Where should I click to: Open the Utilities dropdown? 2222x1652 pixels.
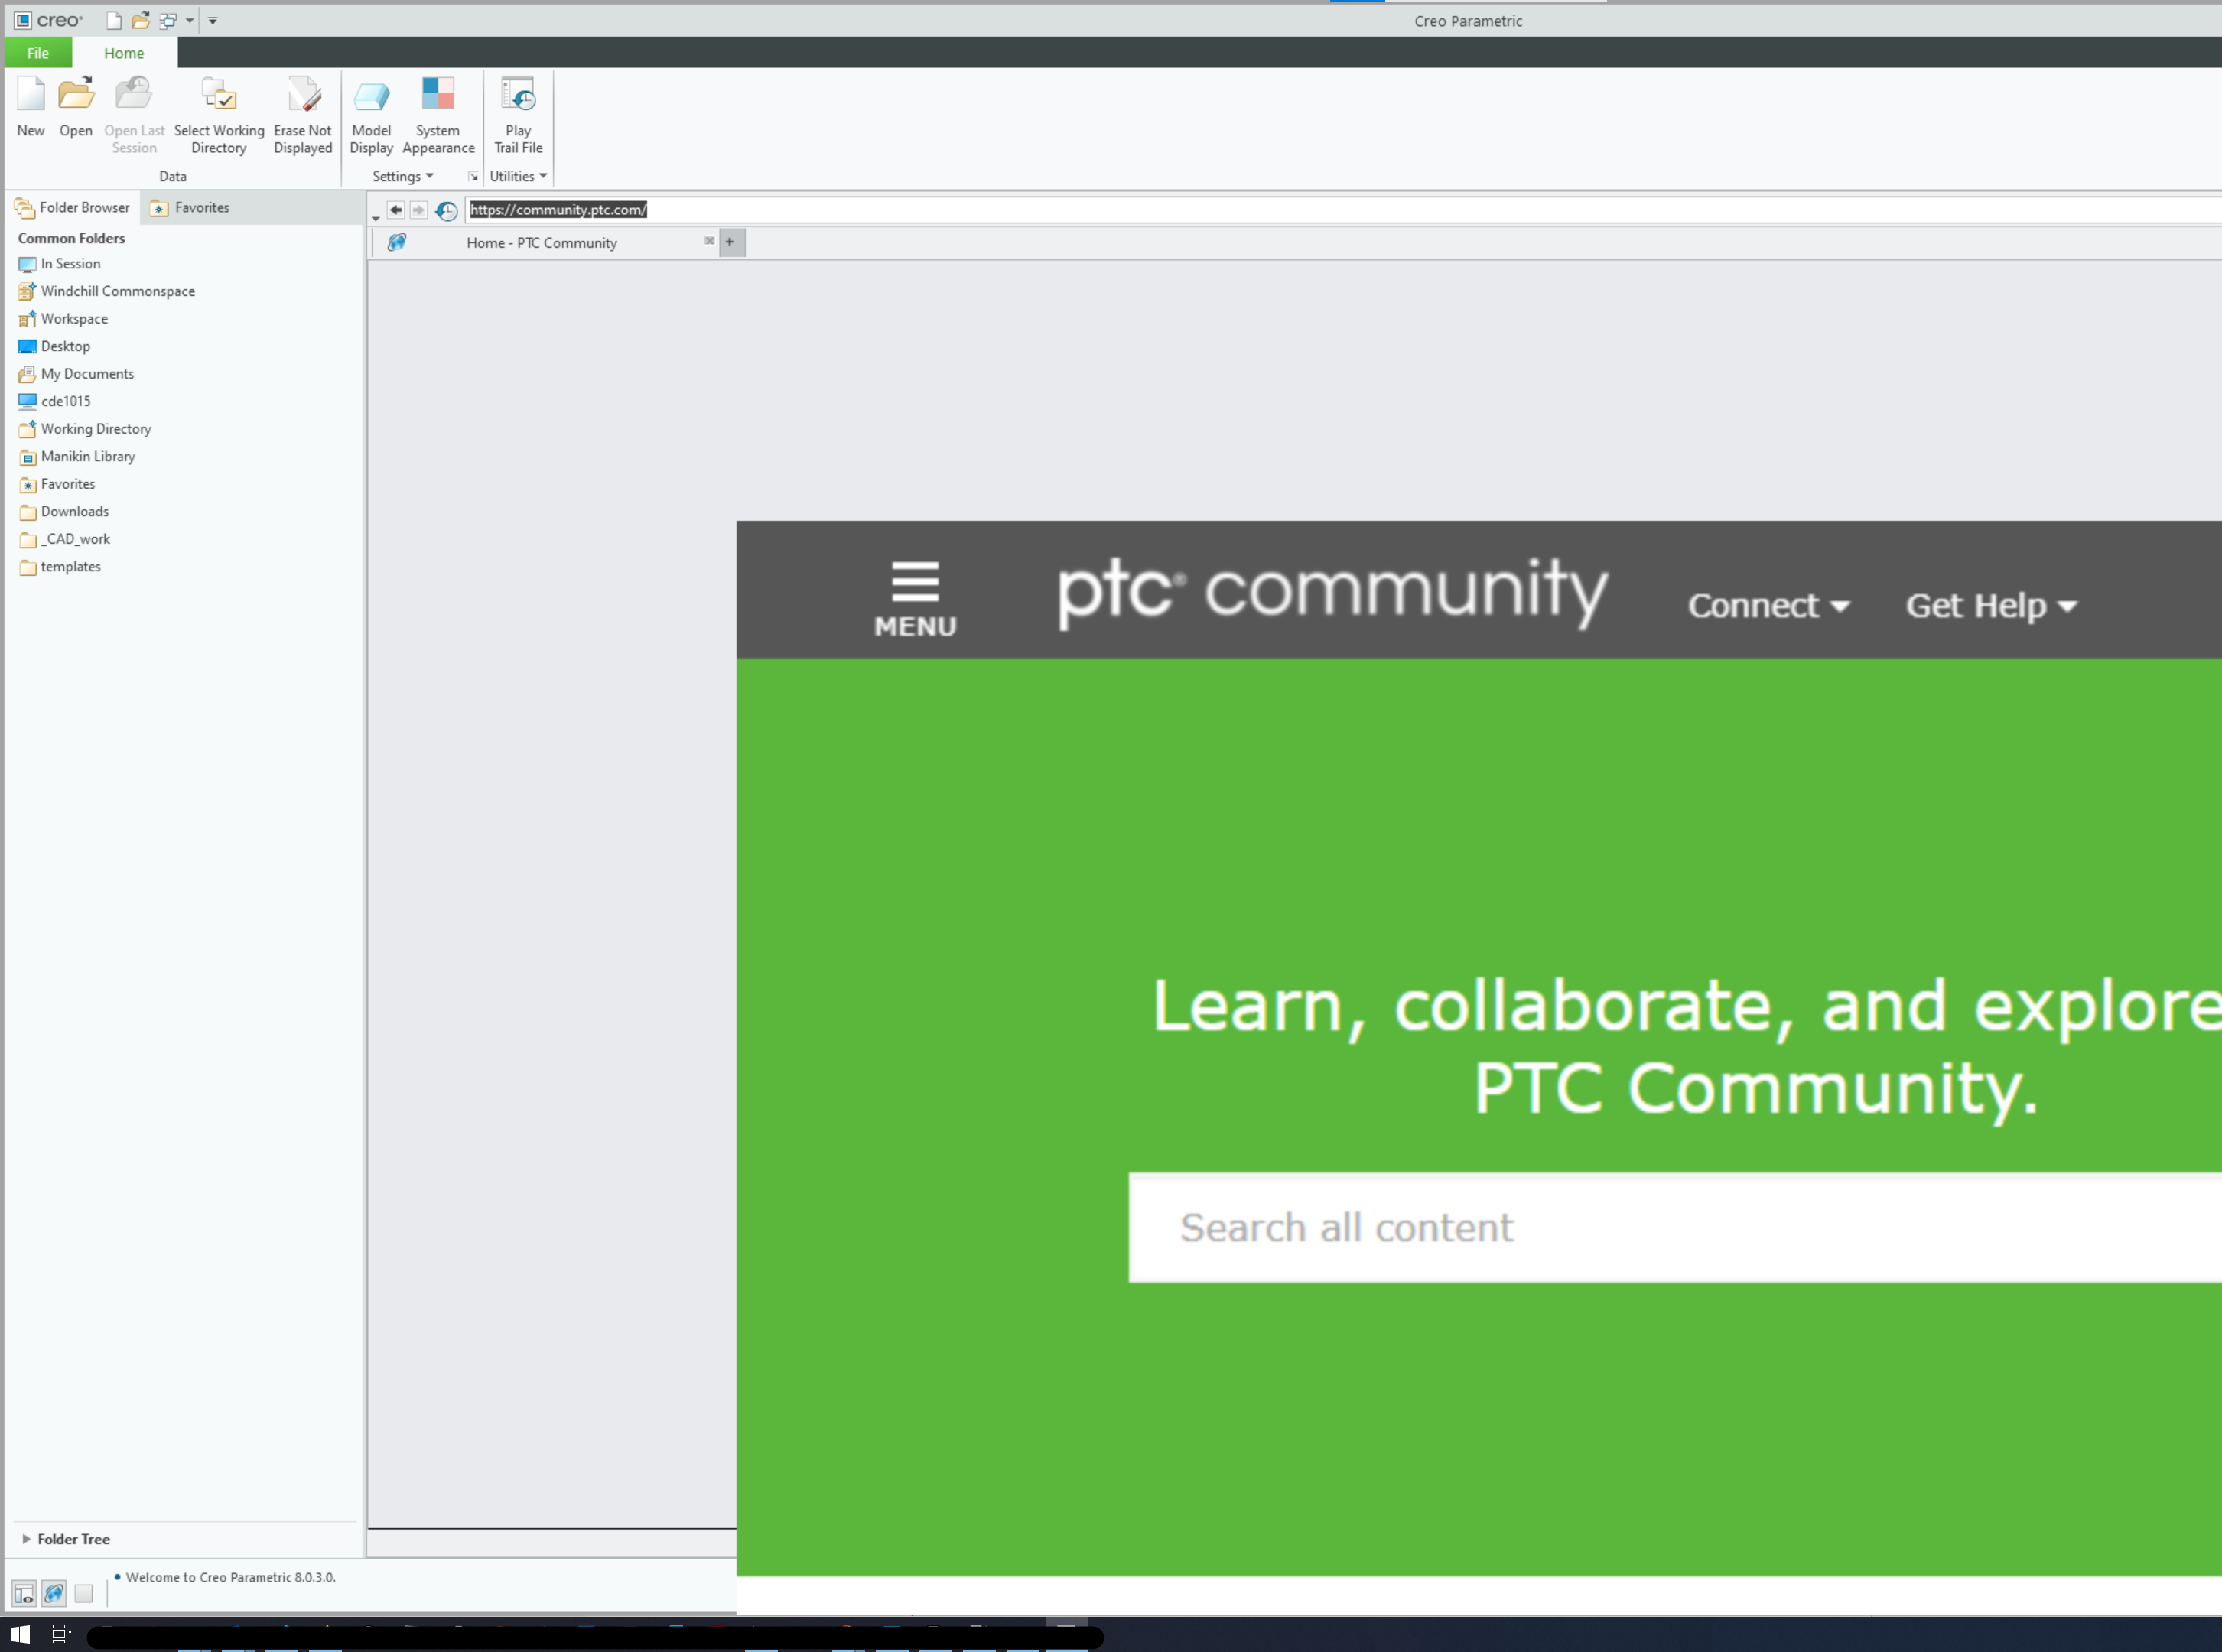click(518, 176)
